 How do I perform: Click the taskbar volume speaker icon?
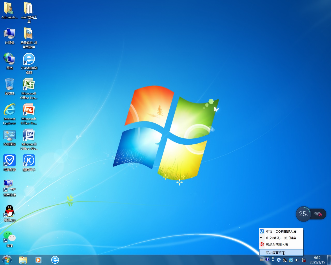click(297, 260)
